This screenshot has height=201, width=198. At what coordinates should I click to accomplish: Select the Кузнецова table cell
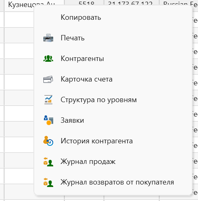tap(34, 5)
